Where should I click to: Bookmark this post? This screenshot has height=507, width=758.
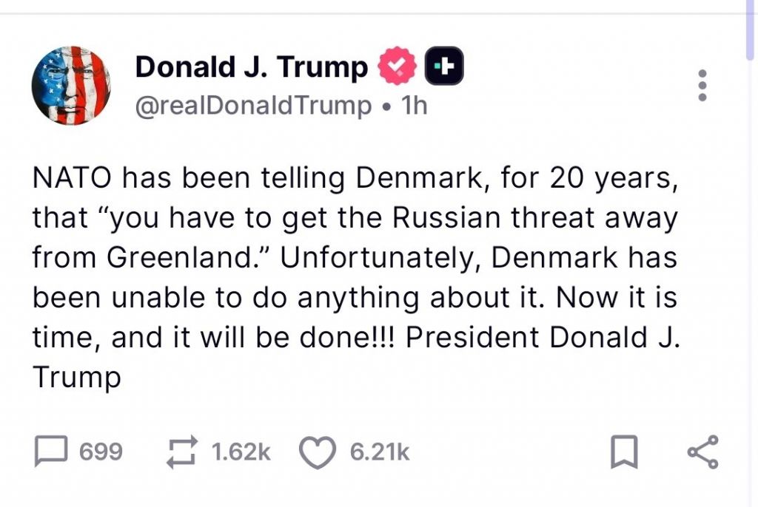pos(623,452)
